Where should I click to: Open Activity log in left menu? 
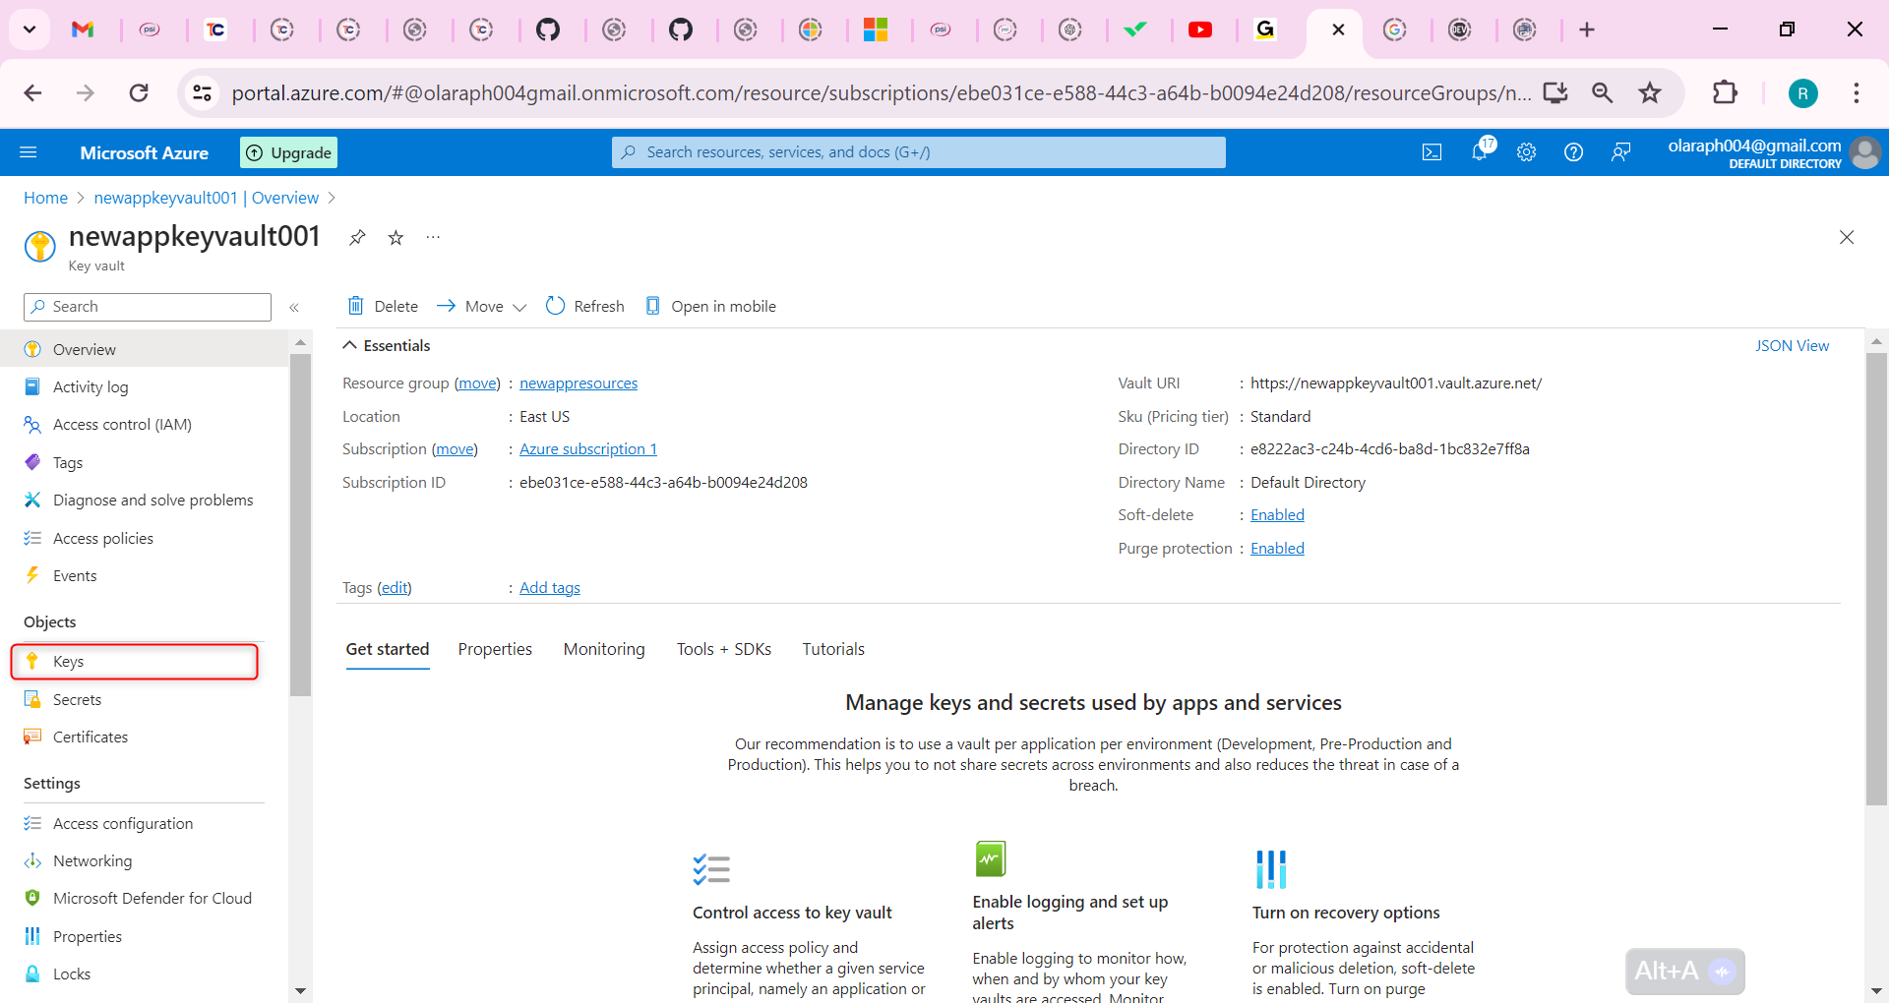pyautogui.click(x=144, y=387)
